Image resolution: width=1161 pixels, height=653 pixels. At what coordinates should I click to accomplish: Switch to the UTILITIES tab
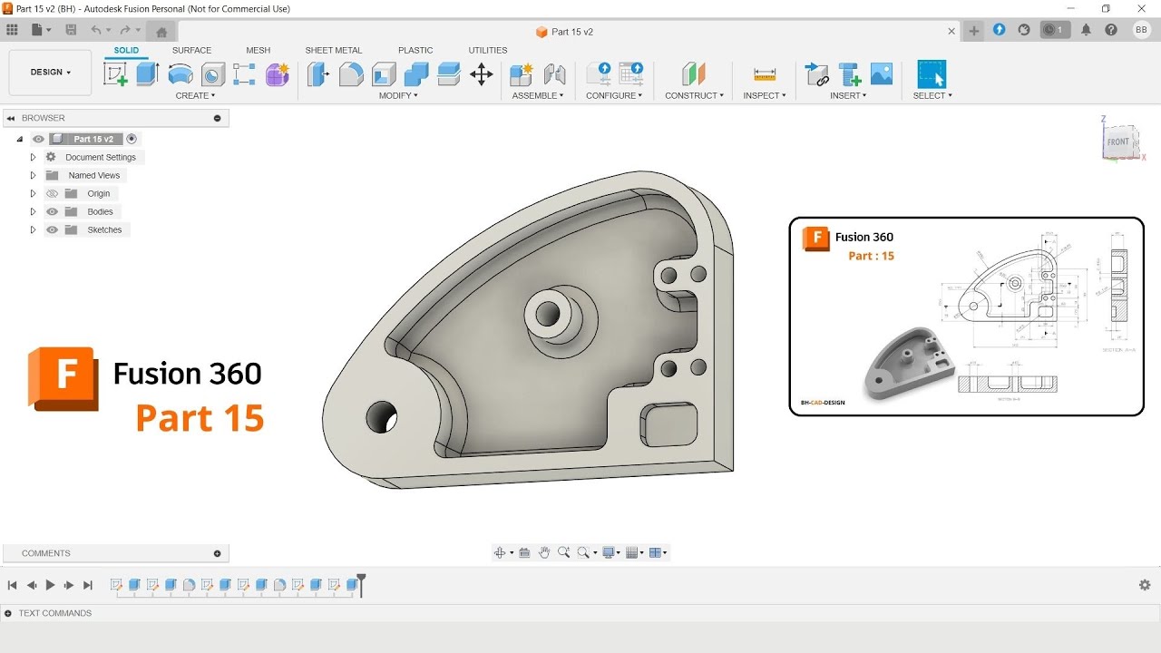coord(488,50)
